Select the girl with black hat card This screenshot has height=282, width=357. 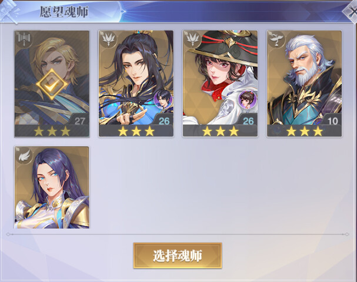220,83
